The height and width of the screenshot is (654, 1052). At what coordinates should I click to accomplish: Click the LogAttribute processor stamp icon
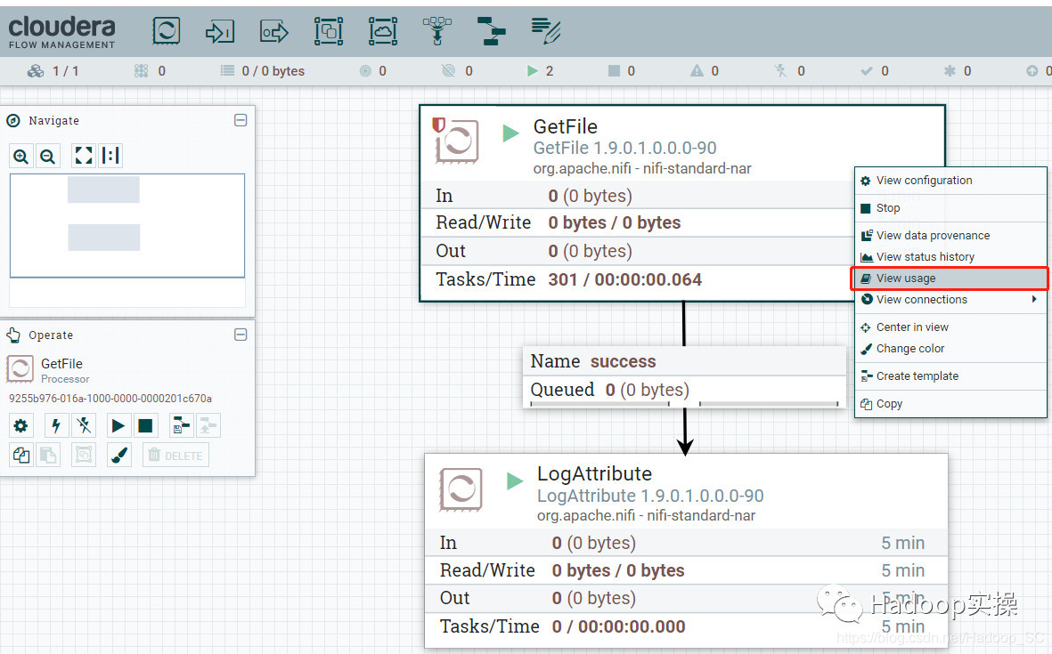pyautogui.click(x=461, y=489)
